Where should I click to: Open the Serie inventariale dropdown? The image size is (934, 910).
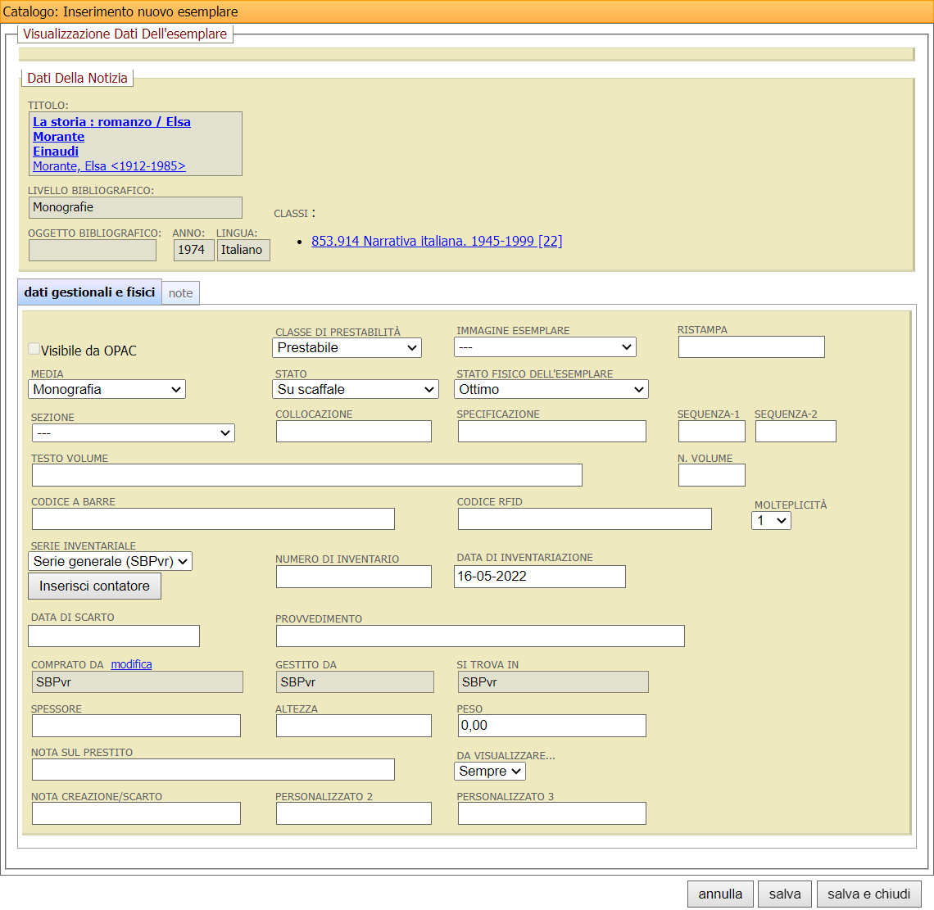111,562
